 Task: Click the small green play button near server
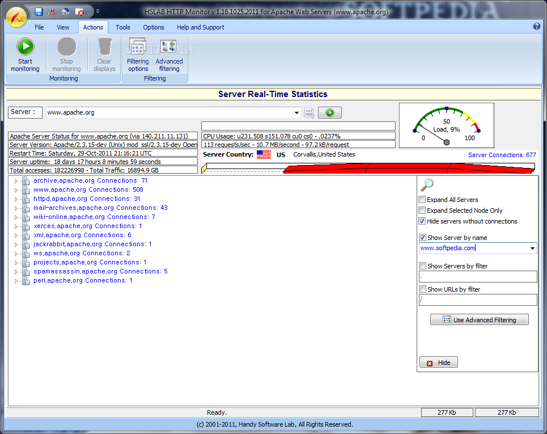pyautogui.click(x=330, y=113)
